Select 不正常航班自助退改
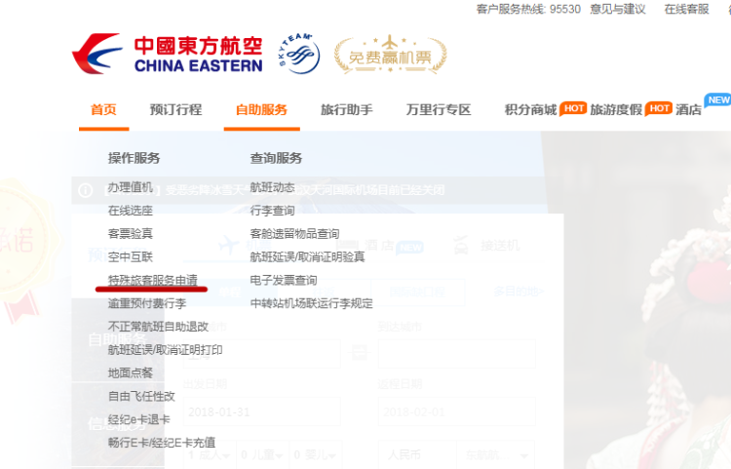Screen dimensions: 731x469 point(158,327)
